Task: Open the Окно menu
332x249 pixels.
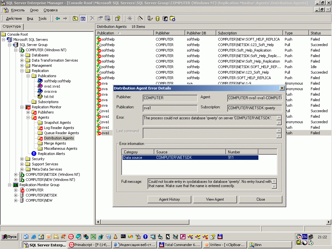Action: [x=34, y=10]
